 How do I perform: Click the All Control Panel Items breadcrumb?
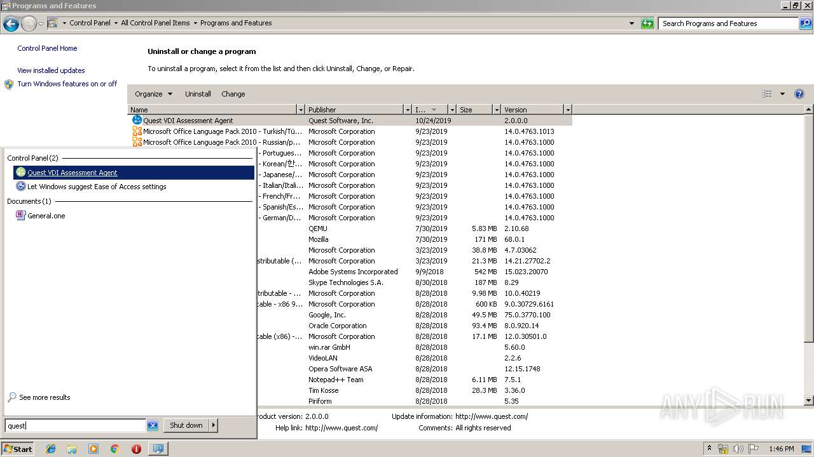click(155, 23)
